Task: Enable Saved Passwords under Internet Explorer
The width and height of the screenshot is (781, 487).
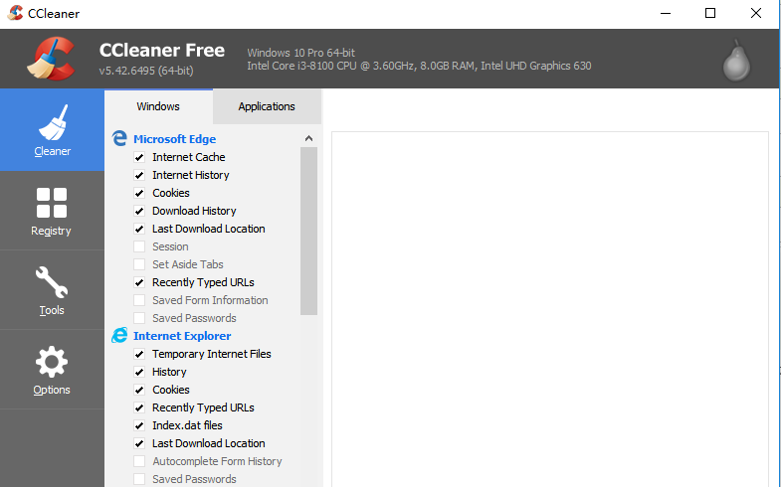Action: pyautogui.click(x=139, y=479)
